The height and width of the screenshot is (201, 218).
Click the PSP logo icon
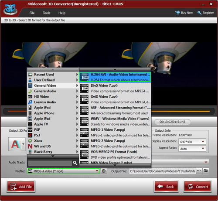(30, 129)
